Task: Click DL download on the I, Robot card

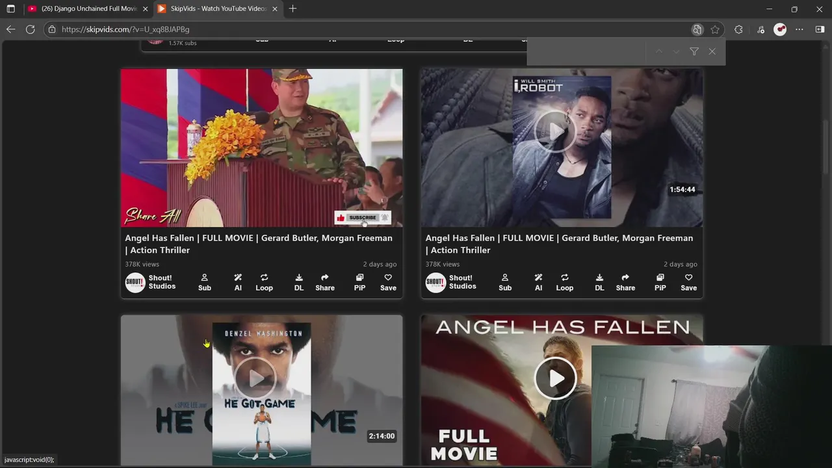Action: [599, 283]
